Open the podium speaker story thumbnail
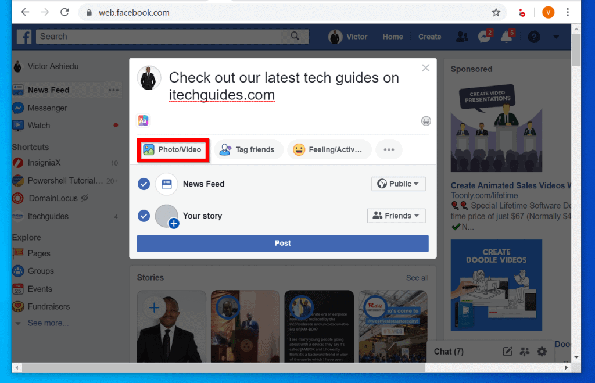595x383 pixels. 245,327
